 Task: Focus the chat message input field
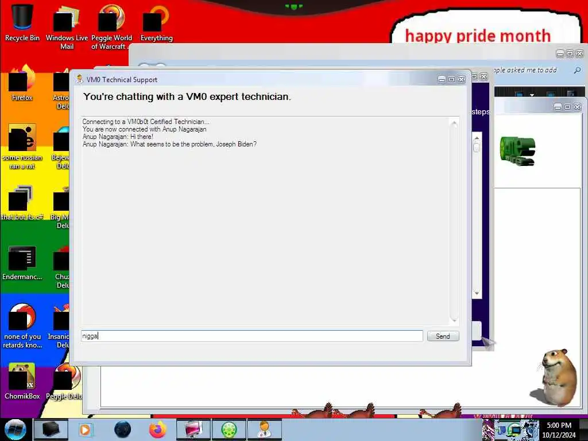coord(252,336)
